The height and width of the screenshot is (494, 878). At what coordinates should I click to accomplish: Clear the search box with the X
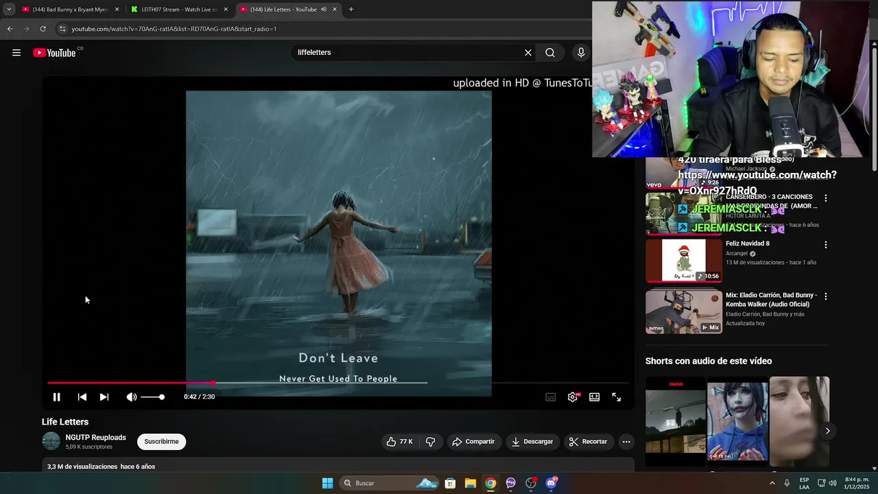point(528,53)
